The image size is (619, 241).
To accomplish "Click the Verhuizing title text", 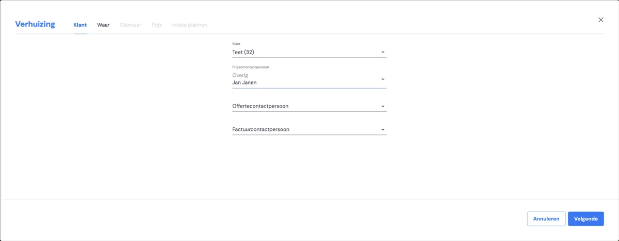I will coord(35,24).
